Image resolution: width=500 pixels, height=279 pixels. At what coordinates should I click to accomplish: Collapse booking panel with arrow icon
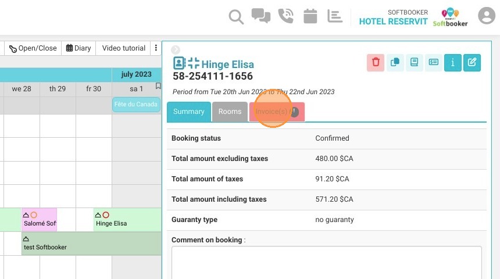click(176, 50)
